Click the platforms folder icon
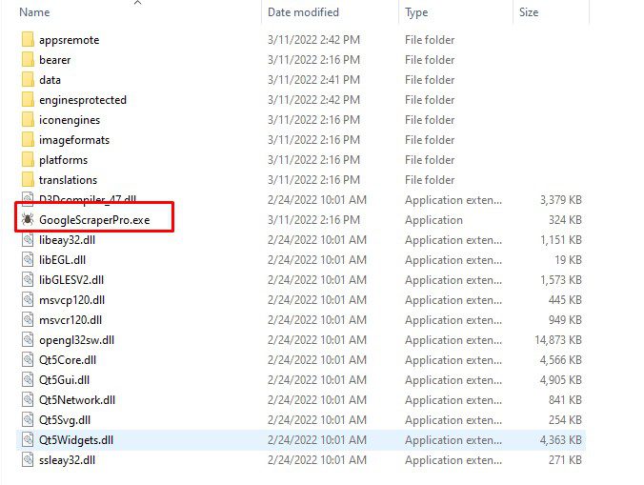This screenshot has height=485, width=644. pos(28,160)
